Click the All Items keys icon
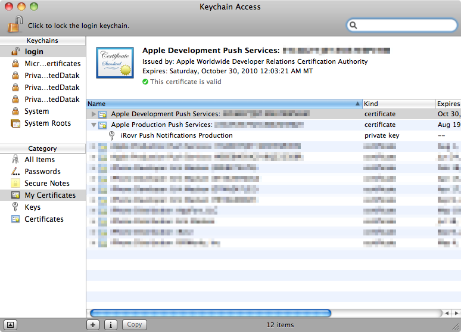The height and width of the screenshot is (332, 461). (x=15, y=159)
